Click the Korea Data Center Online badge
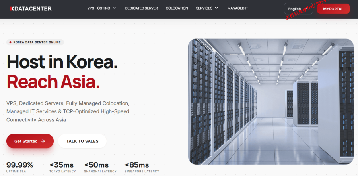This screenshot has height=176, width=358. (x=35, y=42)
